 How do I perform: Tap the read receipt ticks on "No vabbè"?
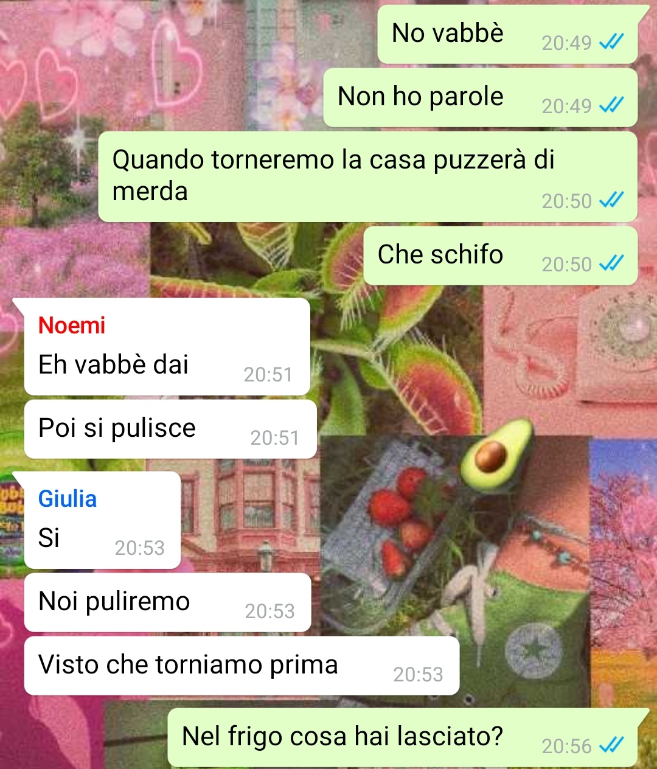pos(611,42)
